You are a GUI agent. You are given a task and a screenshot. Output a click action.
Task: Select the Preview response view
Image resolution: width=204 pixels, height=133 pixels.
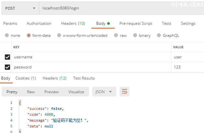click(x=52, y=92)
